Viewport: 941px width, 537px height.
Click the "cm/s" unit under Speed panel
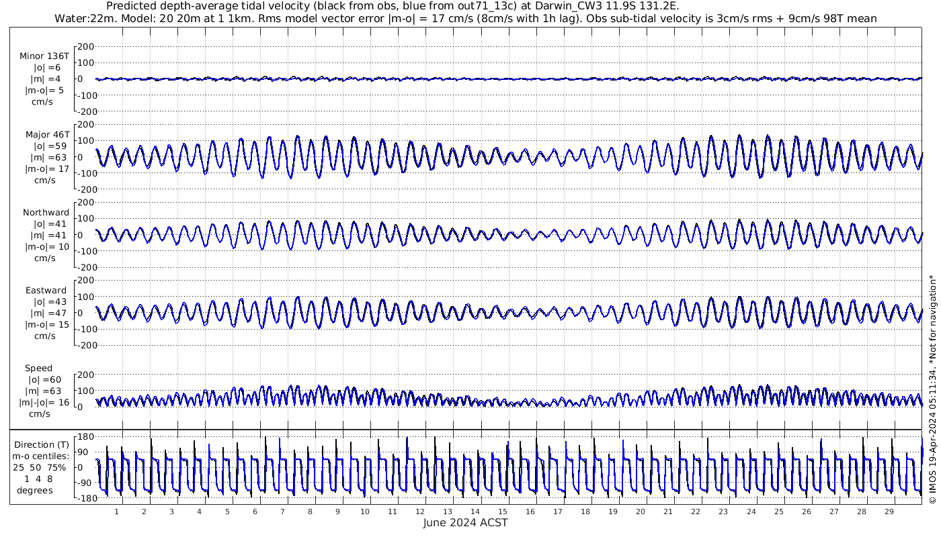(x=39, y=414)
